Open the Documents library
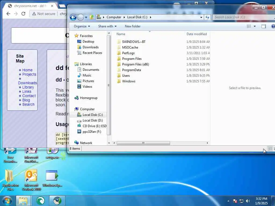 coord(91,70)
